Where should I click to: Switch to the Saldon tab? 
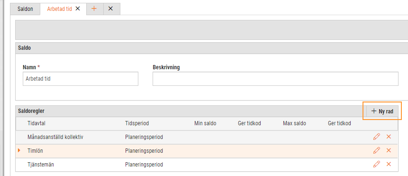[25, 9]
